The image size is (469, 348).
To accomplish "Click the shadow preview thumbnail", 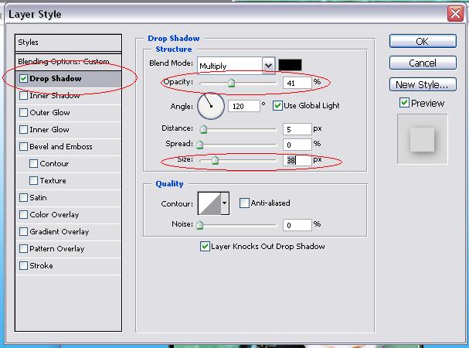I will [x=422, y=139].
